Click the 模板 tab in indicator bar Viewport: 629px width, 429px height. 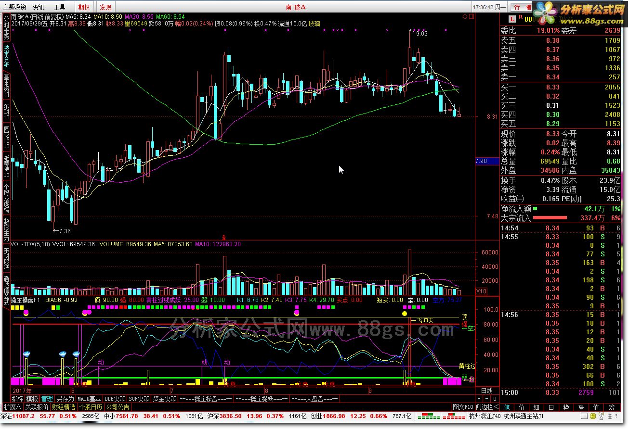(32, 399)
